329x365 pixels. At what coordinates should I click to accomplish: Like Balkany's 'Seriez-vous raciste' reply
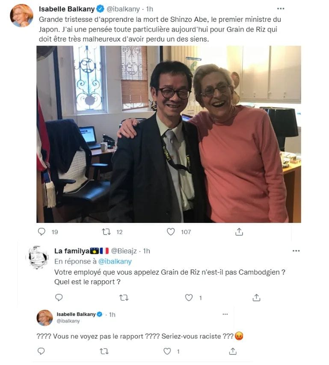tap(167, 351)
